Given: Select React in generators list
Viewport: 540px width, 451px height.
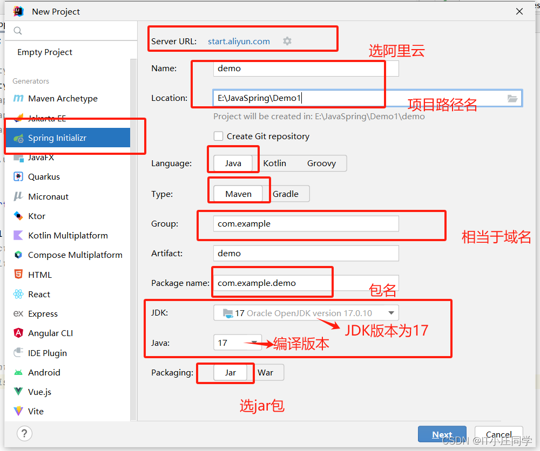Looking at the screenshot, I should point(68,294).
